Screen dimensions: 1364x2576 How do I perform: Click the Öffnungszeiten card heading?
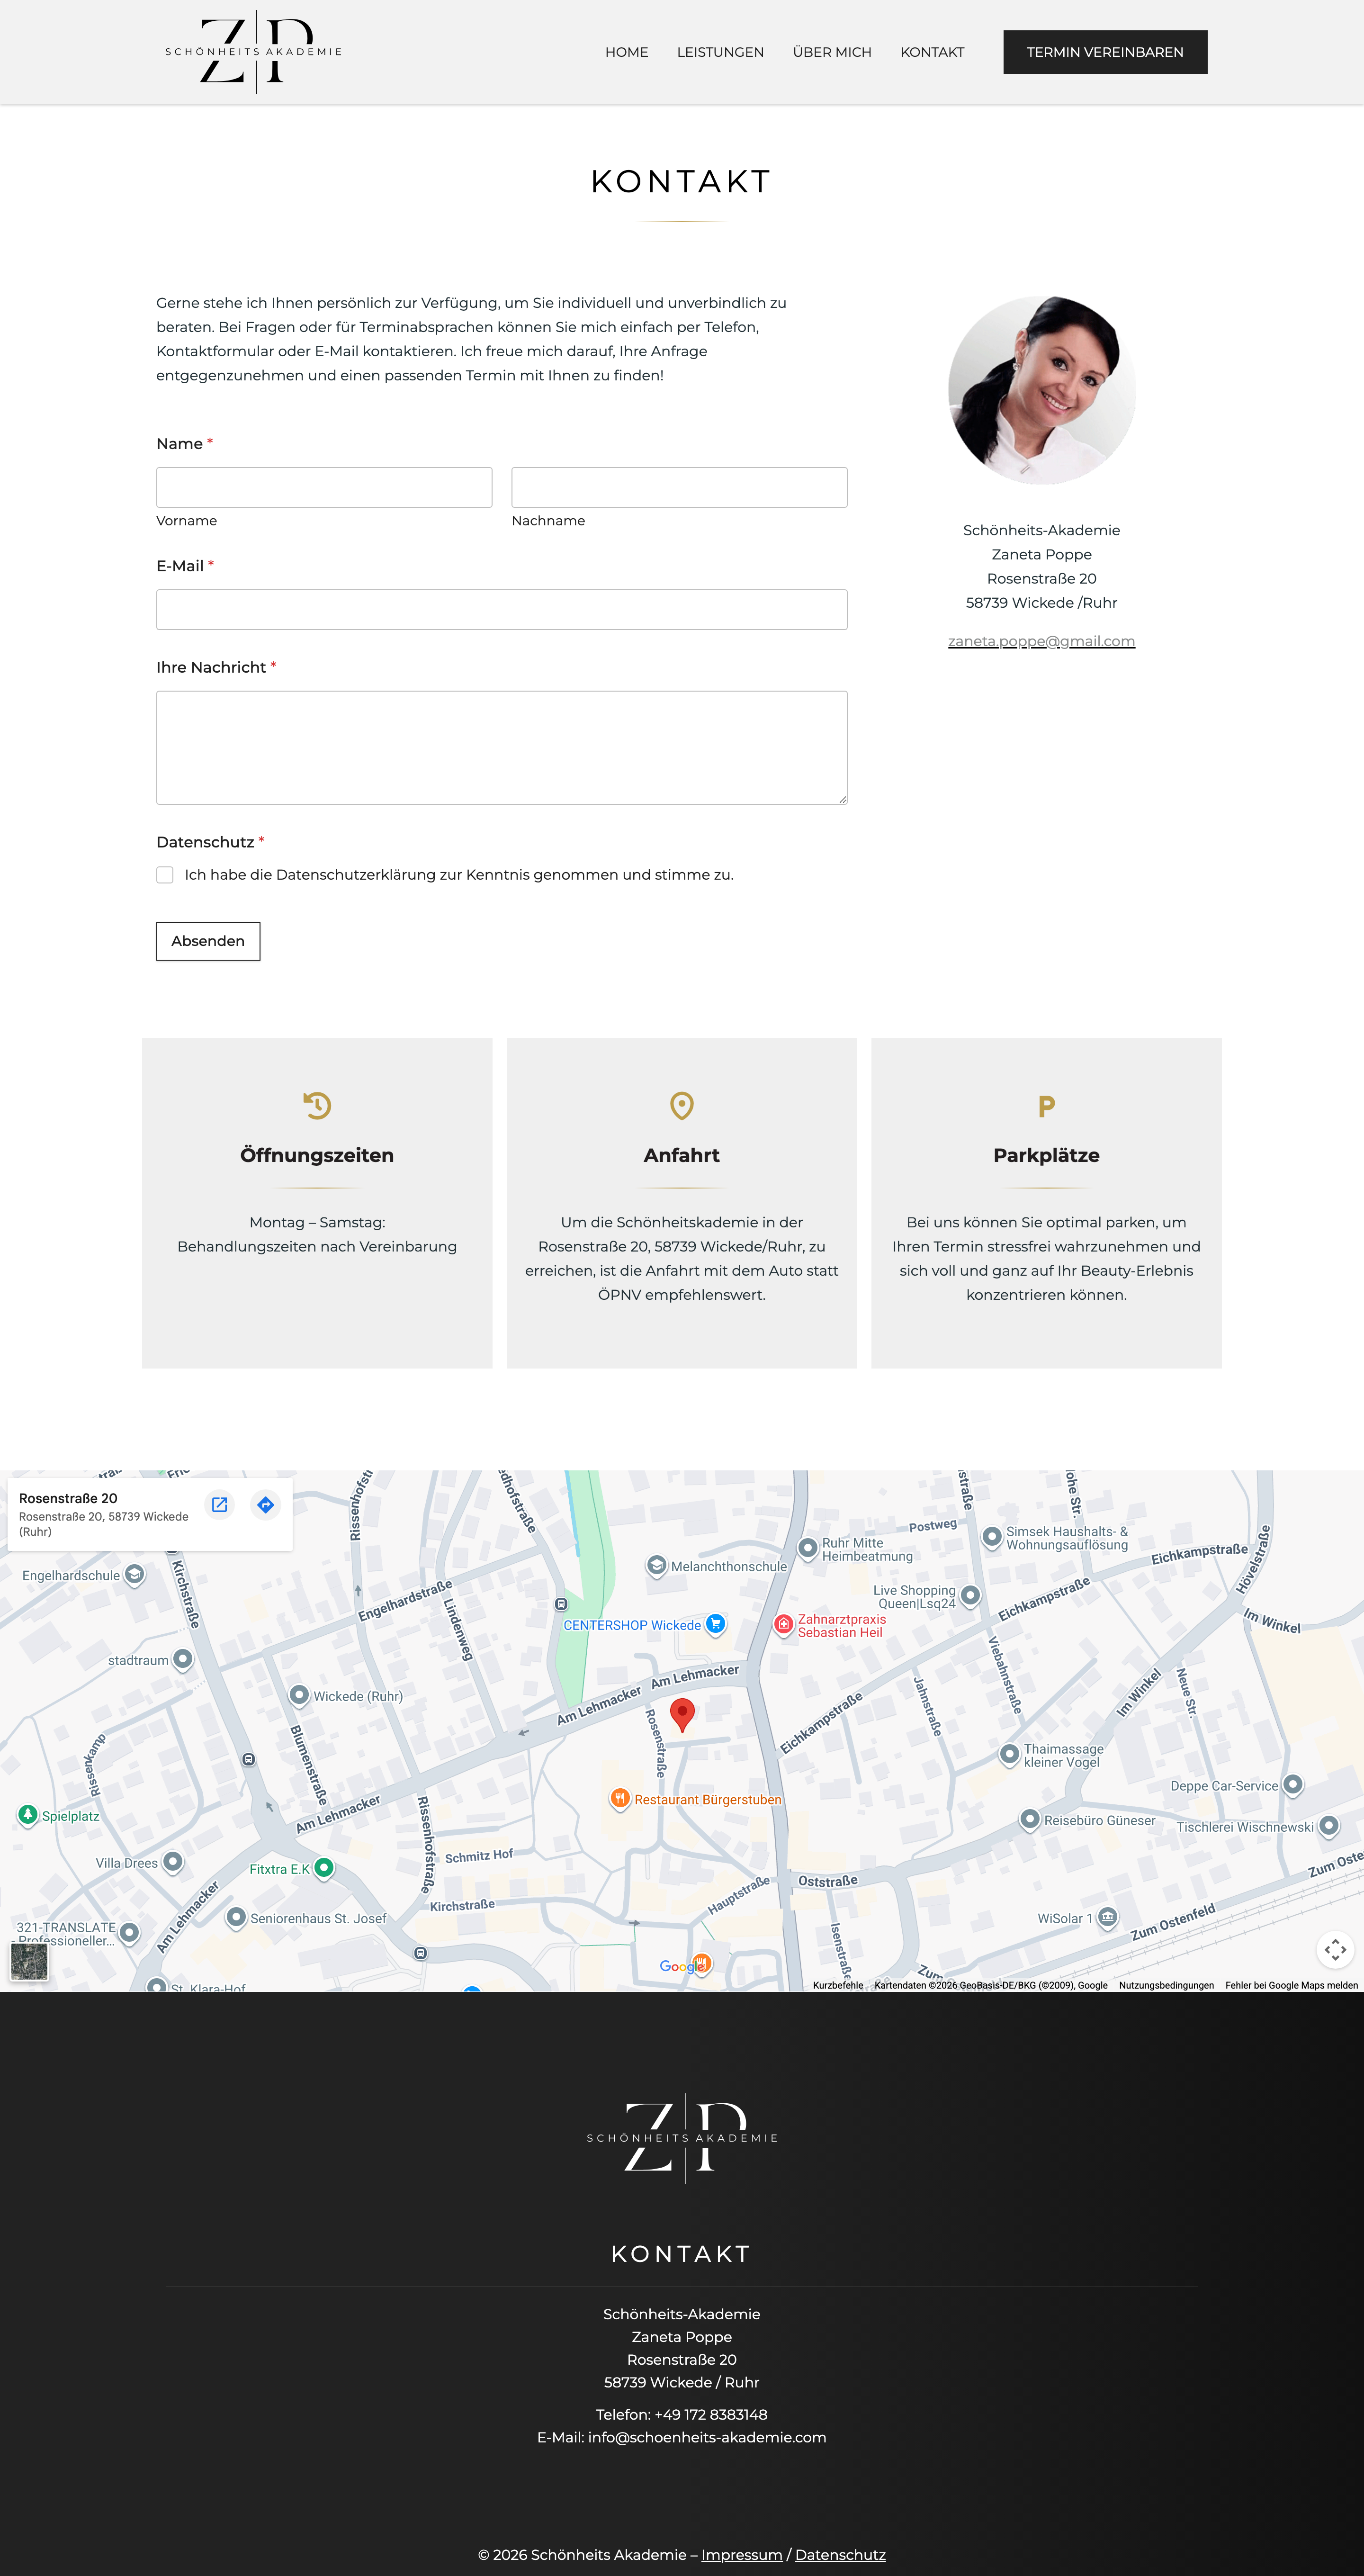317,1155
